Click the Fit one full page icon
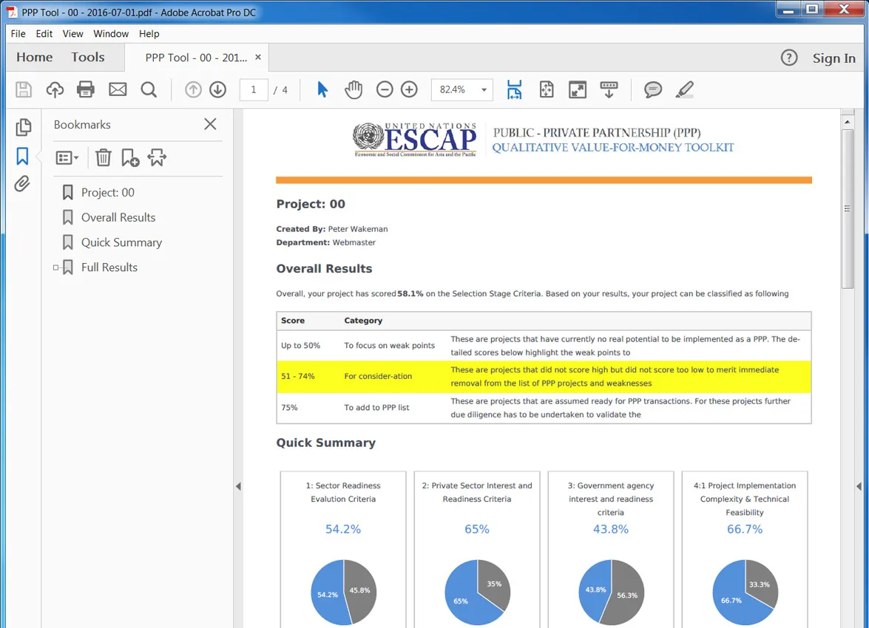Screen dimensions: 869x628 click(547, 89)
